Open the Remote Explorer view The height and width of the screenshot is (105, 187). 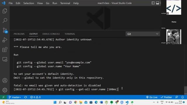[x=5, y=59]
